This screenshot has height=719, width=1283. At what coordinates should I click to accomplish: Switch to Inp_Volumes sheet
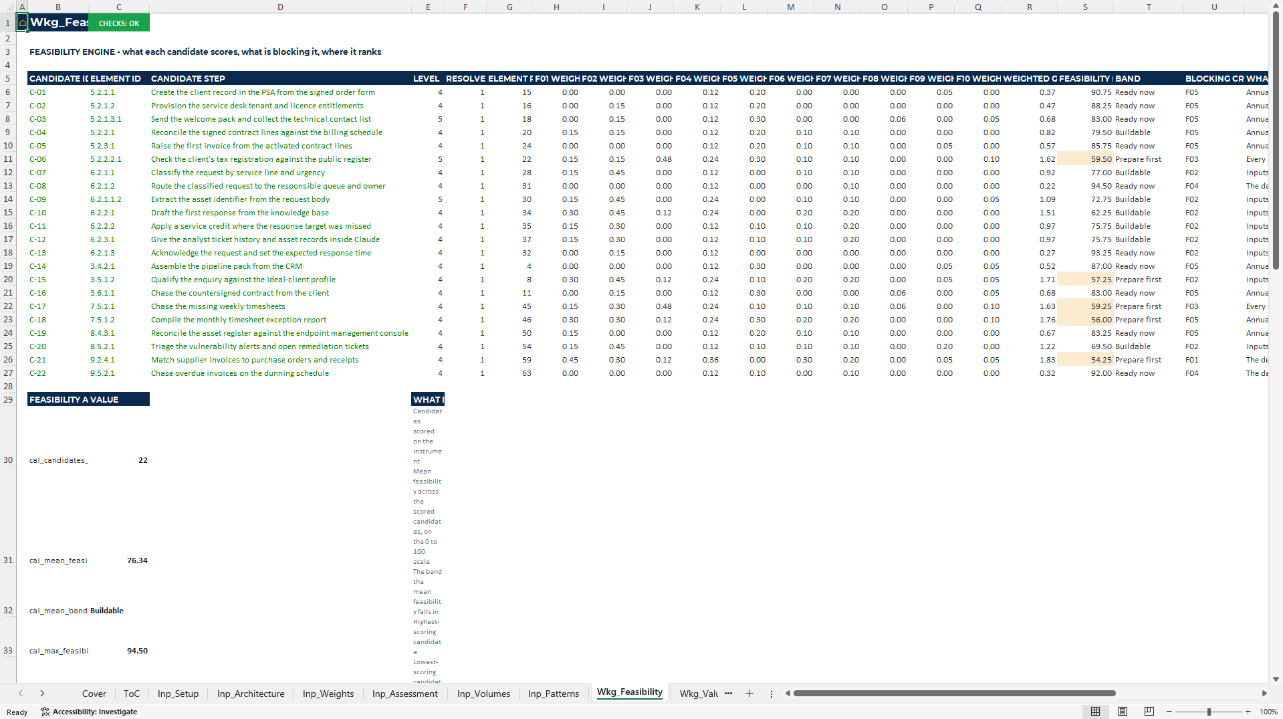click(483, 694)
